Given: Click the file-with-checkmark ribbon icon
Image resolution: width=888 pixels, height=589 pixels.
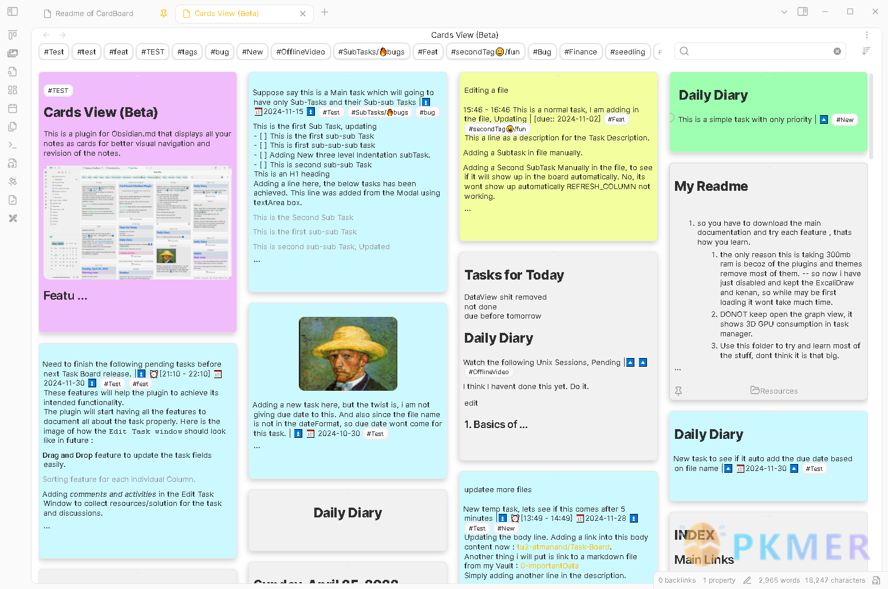Looking at the screenshot, I should tap(13, 200).
